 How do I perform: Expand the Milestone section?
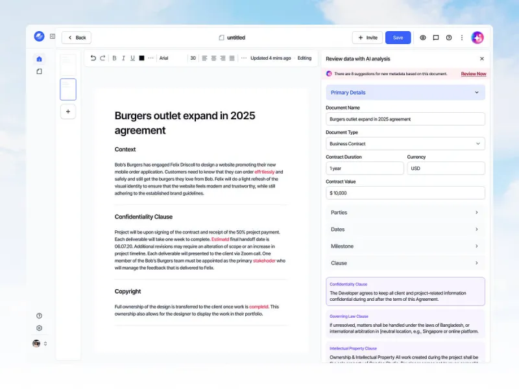tap(405, 246)
